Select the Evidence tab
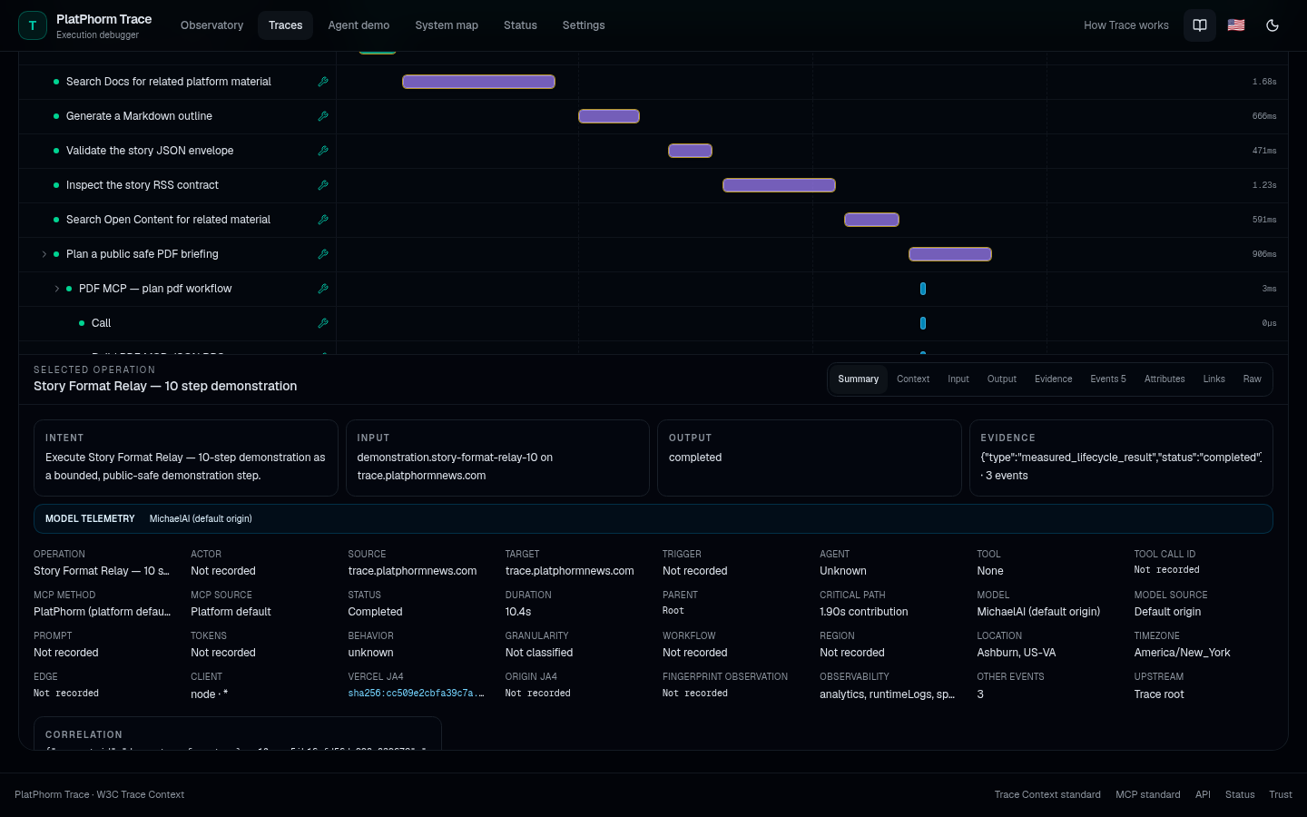1307x817 pixels. tap(1053, 379)
